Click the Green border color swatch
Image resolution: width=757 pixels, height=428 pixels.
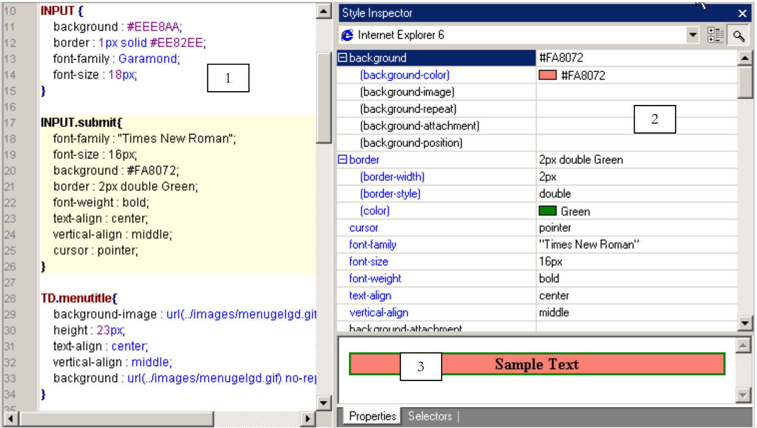click(x=548, y=211)
